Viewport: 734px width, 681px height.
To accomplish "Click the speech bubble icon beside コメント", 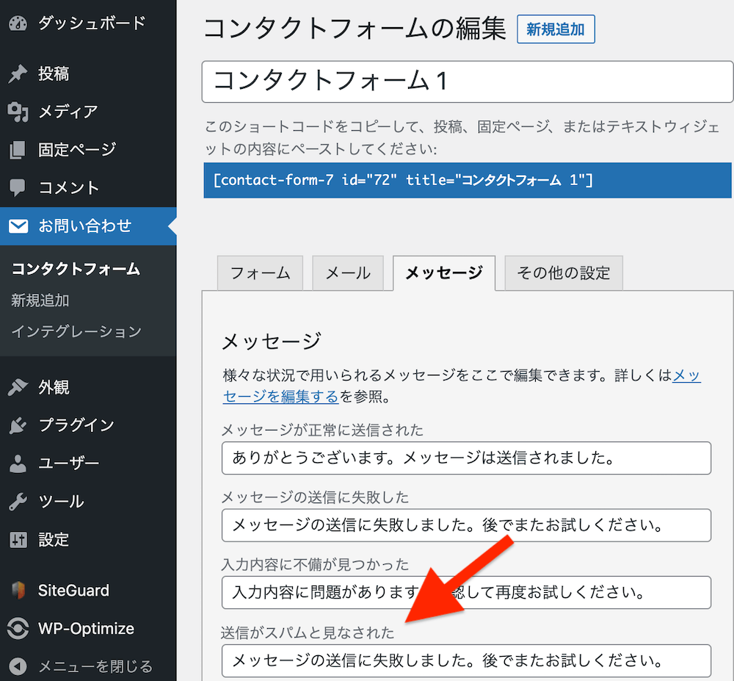I will (x=18, y=188).
